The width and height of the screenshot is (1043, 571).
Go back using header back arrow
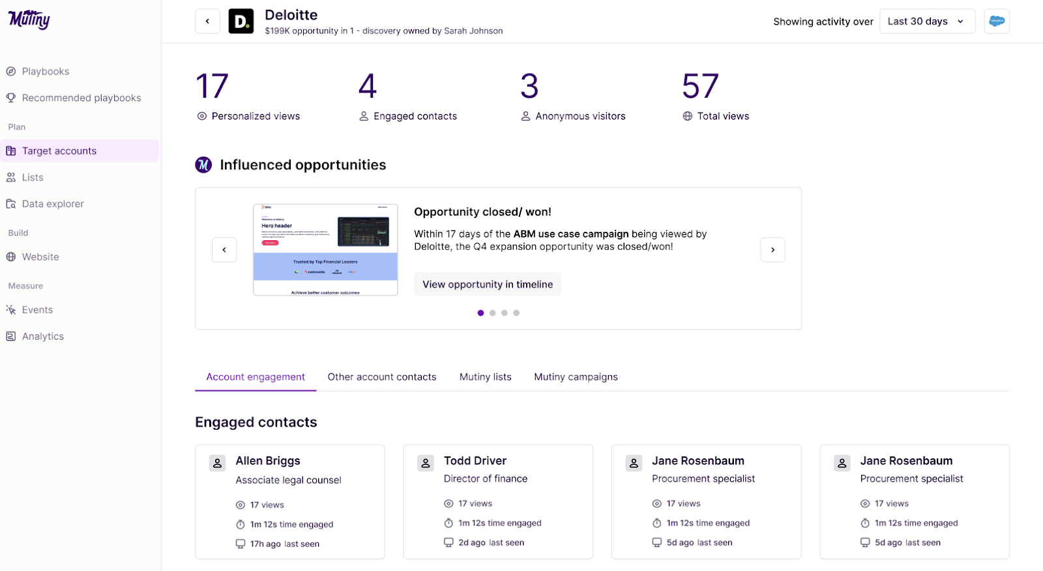pyautogui.click(x=207, y=21)
